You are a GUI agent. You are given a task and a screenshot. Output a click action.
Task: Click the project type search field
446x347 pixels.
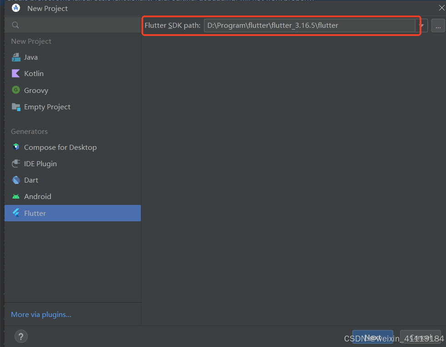(73, 25)
